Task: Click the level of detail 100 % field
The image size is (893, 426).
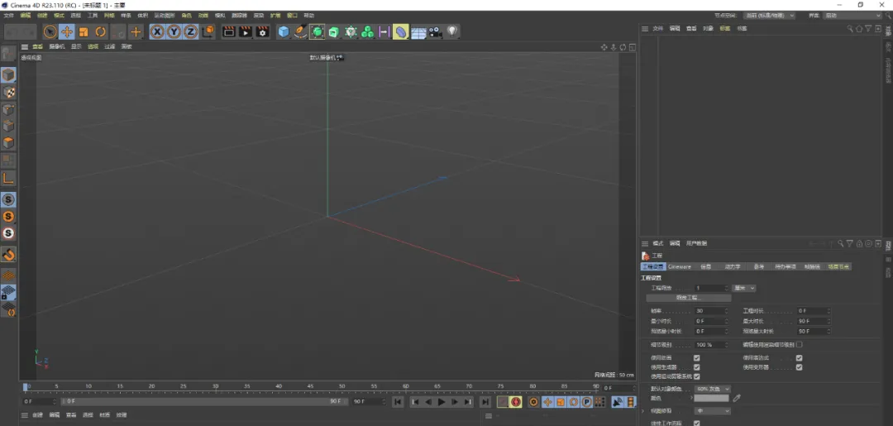Action: pos(710,345)
